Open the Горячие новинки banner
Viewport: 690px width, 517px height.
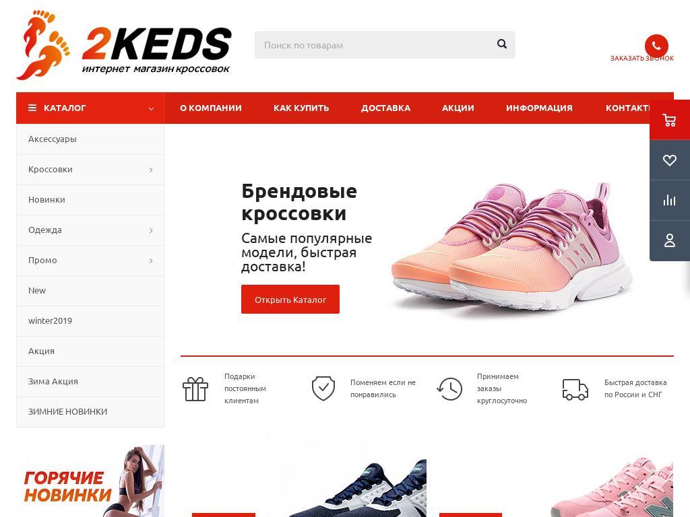coord(90,481)
